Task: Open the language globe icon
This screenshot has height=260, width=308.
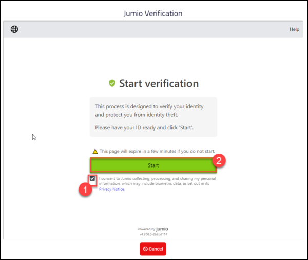Action: pos(14,29)
